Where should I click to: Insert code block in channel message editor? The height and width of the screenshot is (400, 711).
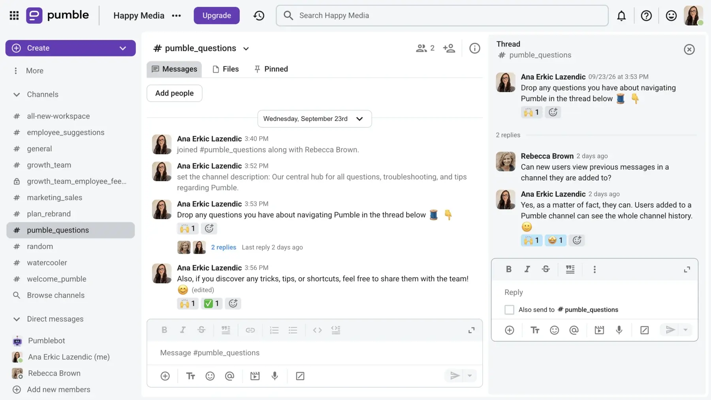click(x=336, y=330)
